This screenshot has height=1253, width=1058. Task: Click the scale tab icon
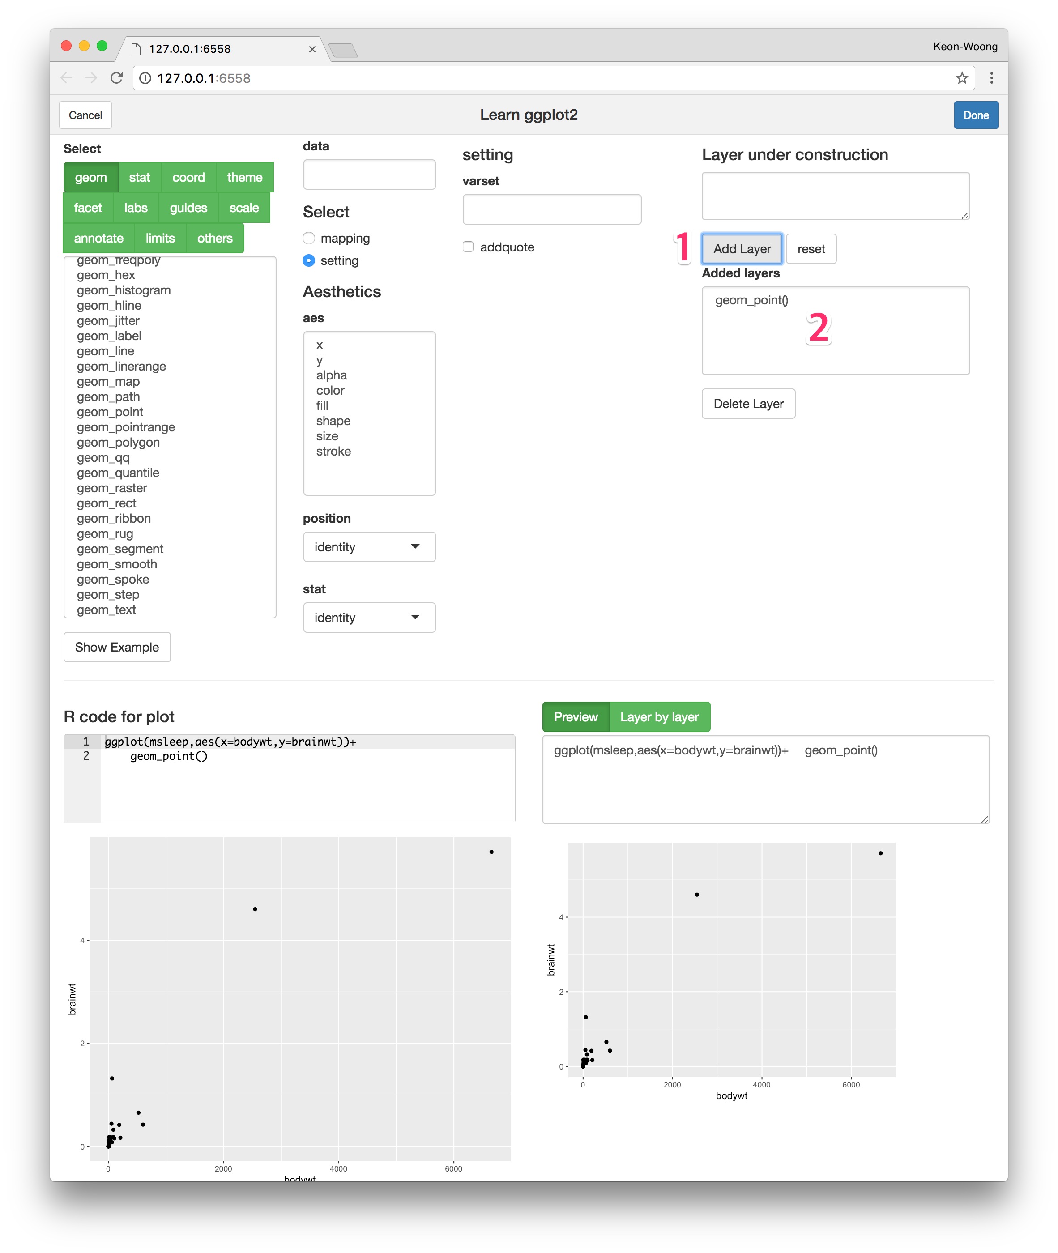[243, 208]
